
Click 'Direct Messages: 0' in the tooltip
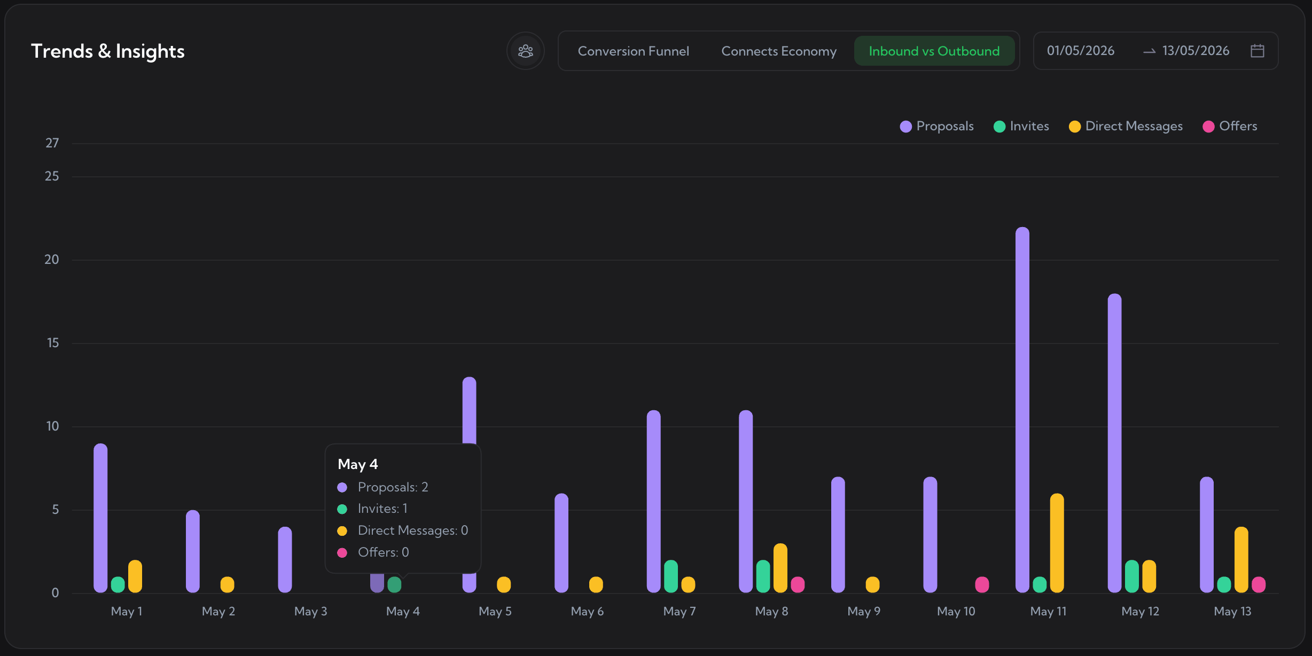click(x=413, y=530)
